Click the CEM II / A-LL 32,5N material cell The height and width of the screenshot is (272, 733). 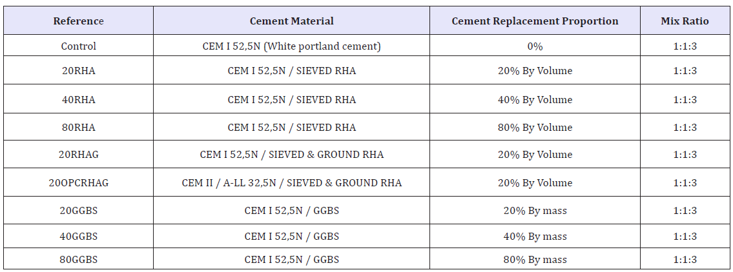pyautogui.click(x=291, y=183)
